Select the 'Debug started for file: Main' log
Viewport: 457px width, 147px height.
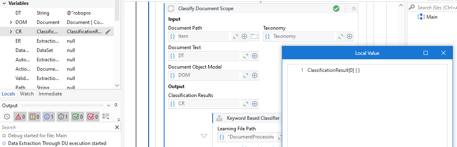coord(37,136)
